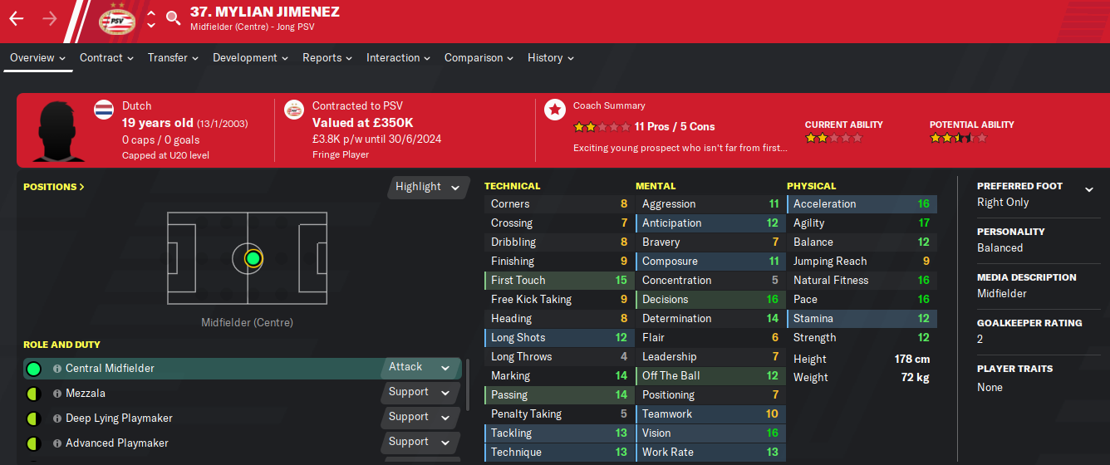Click info icon next to Deep Lying Playmaker

coord(57,418)
